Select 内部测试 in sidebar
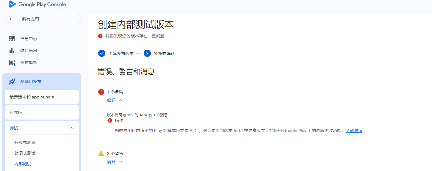This screenshot has height=171, width=432. 23,164
